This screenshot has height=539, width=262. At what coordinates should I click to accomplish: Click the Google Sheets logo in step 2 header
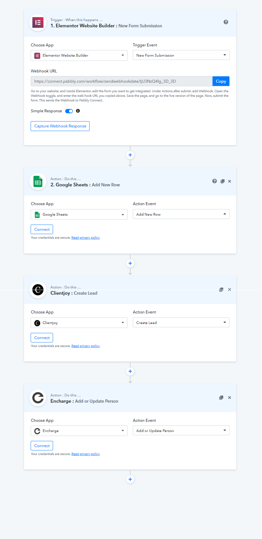[x=38, y=182]
